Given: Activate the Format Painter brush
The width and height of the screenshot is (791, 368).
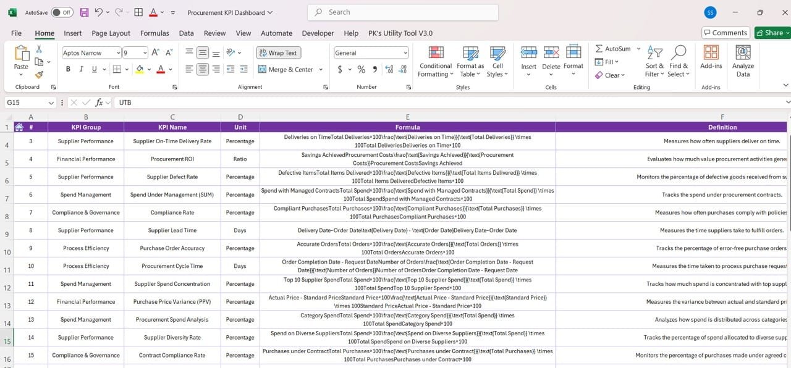Looking at the screenshot, I should tap(39, 75).
